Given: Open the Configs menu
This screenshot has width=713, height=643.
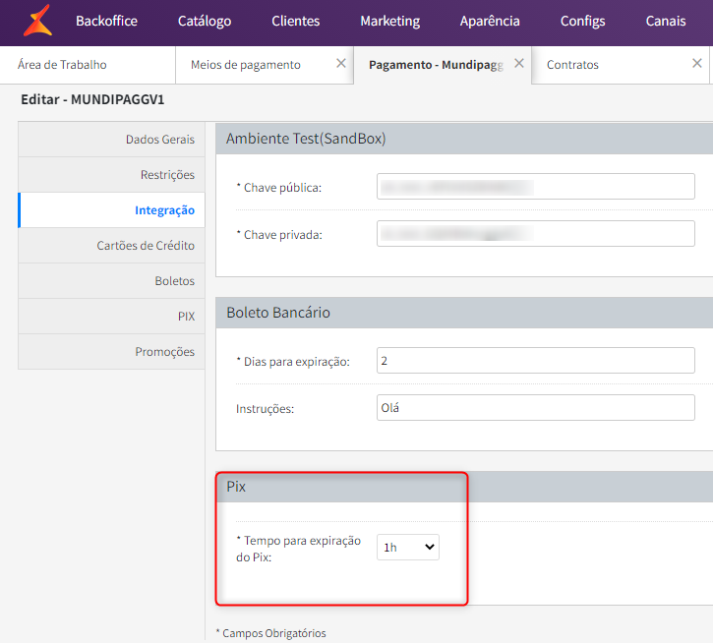Looking at the screenshot, I should 582,21.
